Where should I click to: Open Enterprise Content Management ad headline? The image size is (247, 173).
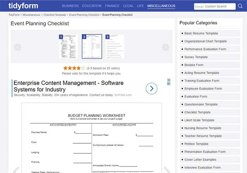(69, 86)
